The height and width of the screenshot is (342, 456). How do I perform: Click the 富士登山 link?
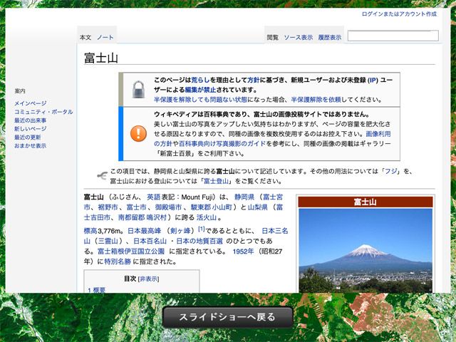[216, 181]
